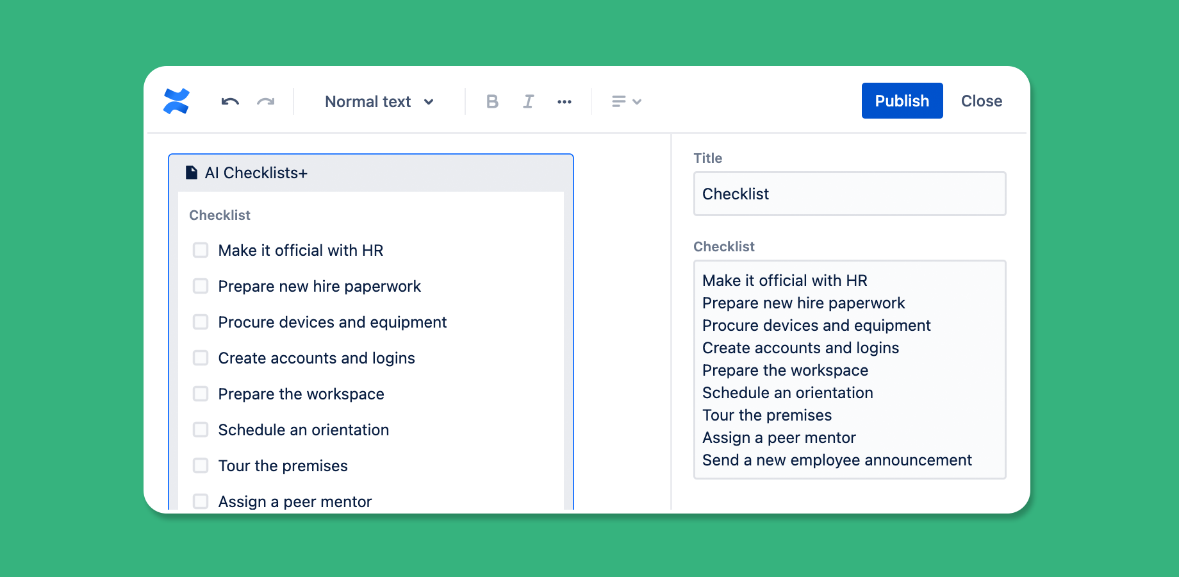The height and width of the screenshot is (577, 1179).
Task: Expand the alignment dropdown chevron
Action: point(637,101)
